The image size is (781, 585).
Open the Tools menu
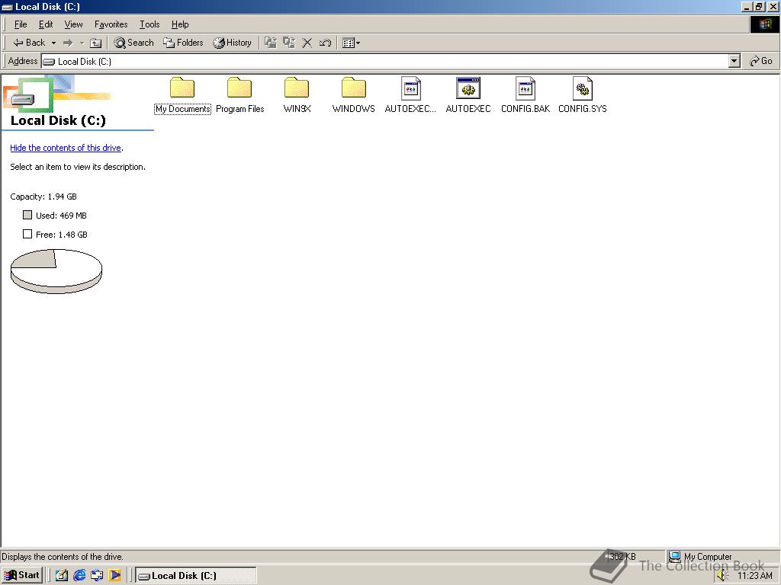coord(149,24)
